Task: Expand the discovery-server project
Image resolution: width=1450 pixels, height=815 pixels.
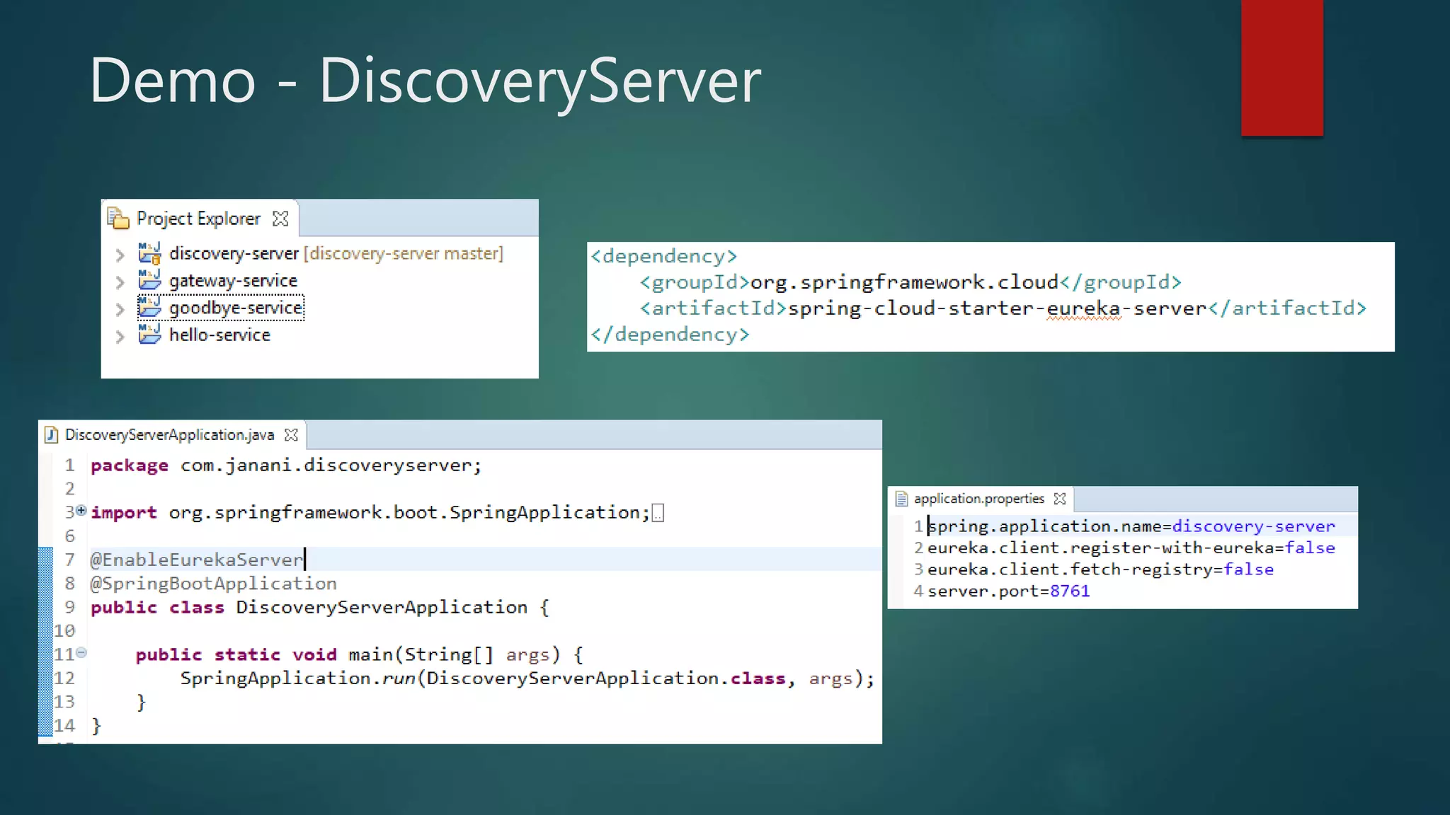Action: [120, 255]
